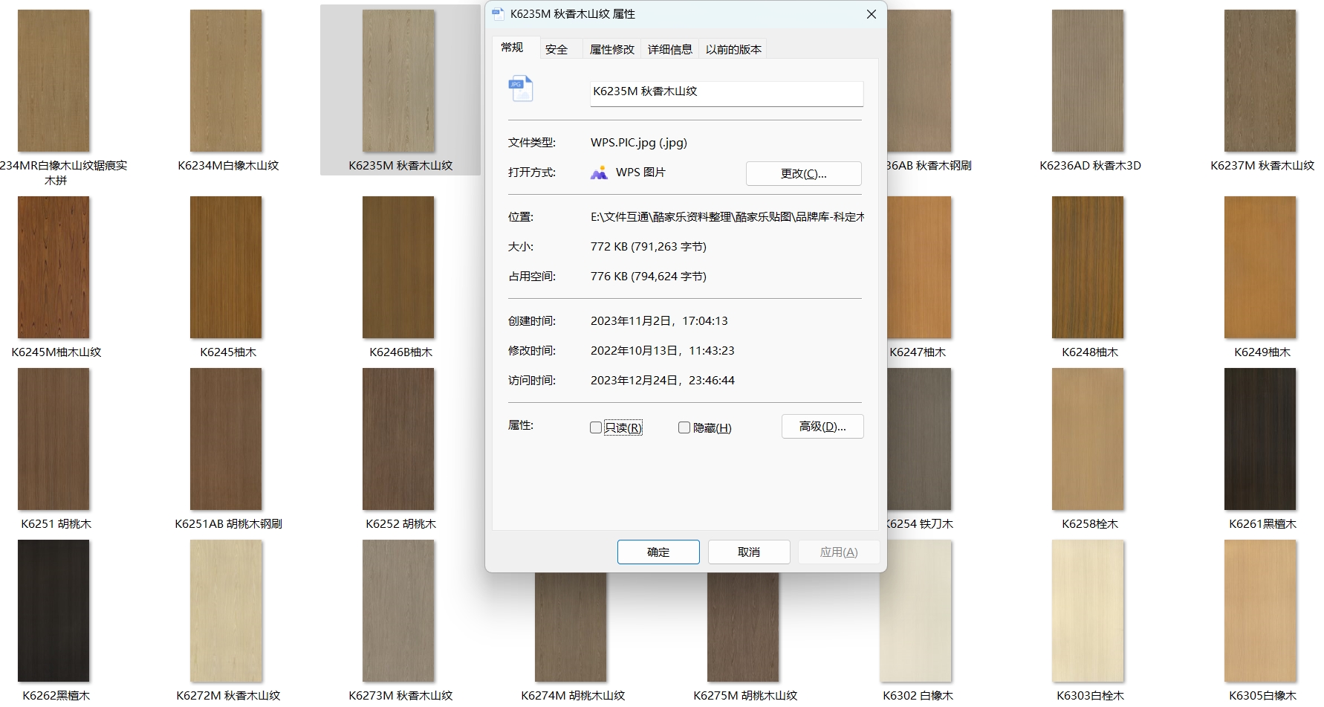The image size is (1324, 707).
Task: Select the K6272M 秋香木山纹 thumbnail
Action: point(226,611)
